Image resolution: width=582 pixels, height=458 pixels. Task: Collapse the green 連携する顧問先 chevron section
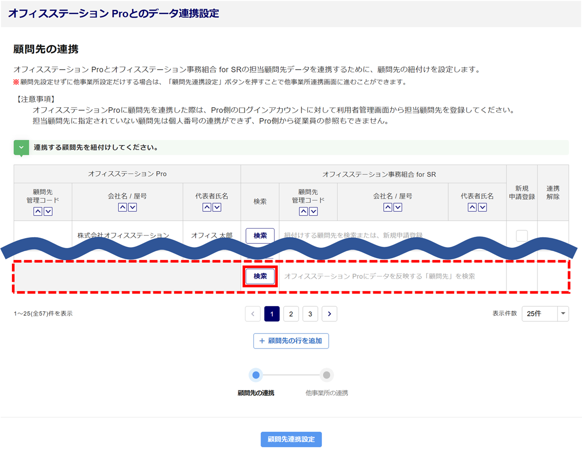pyautogui.click(x=21, y=148)
